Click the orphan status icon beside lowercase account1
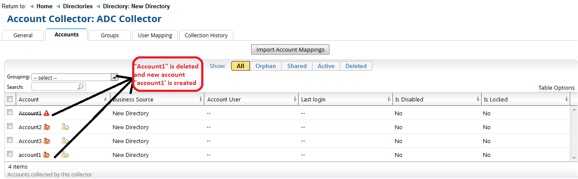This screenshot has height=179, width=578. [47, 155]
